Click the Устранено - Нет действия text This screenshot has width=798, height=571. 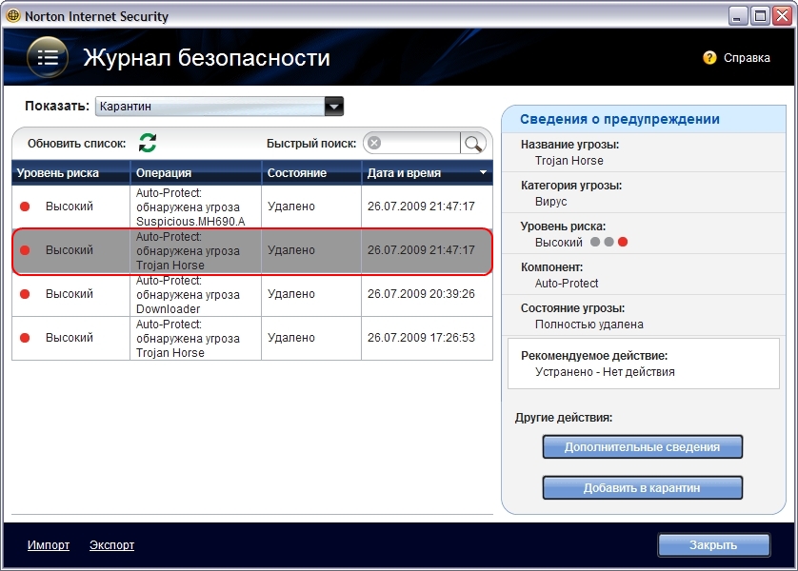[x=605, y=372]
